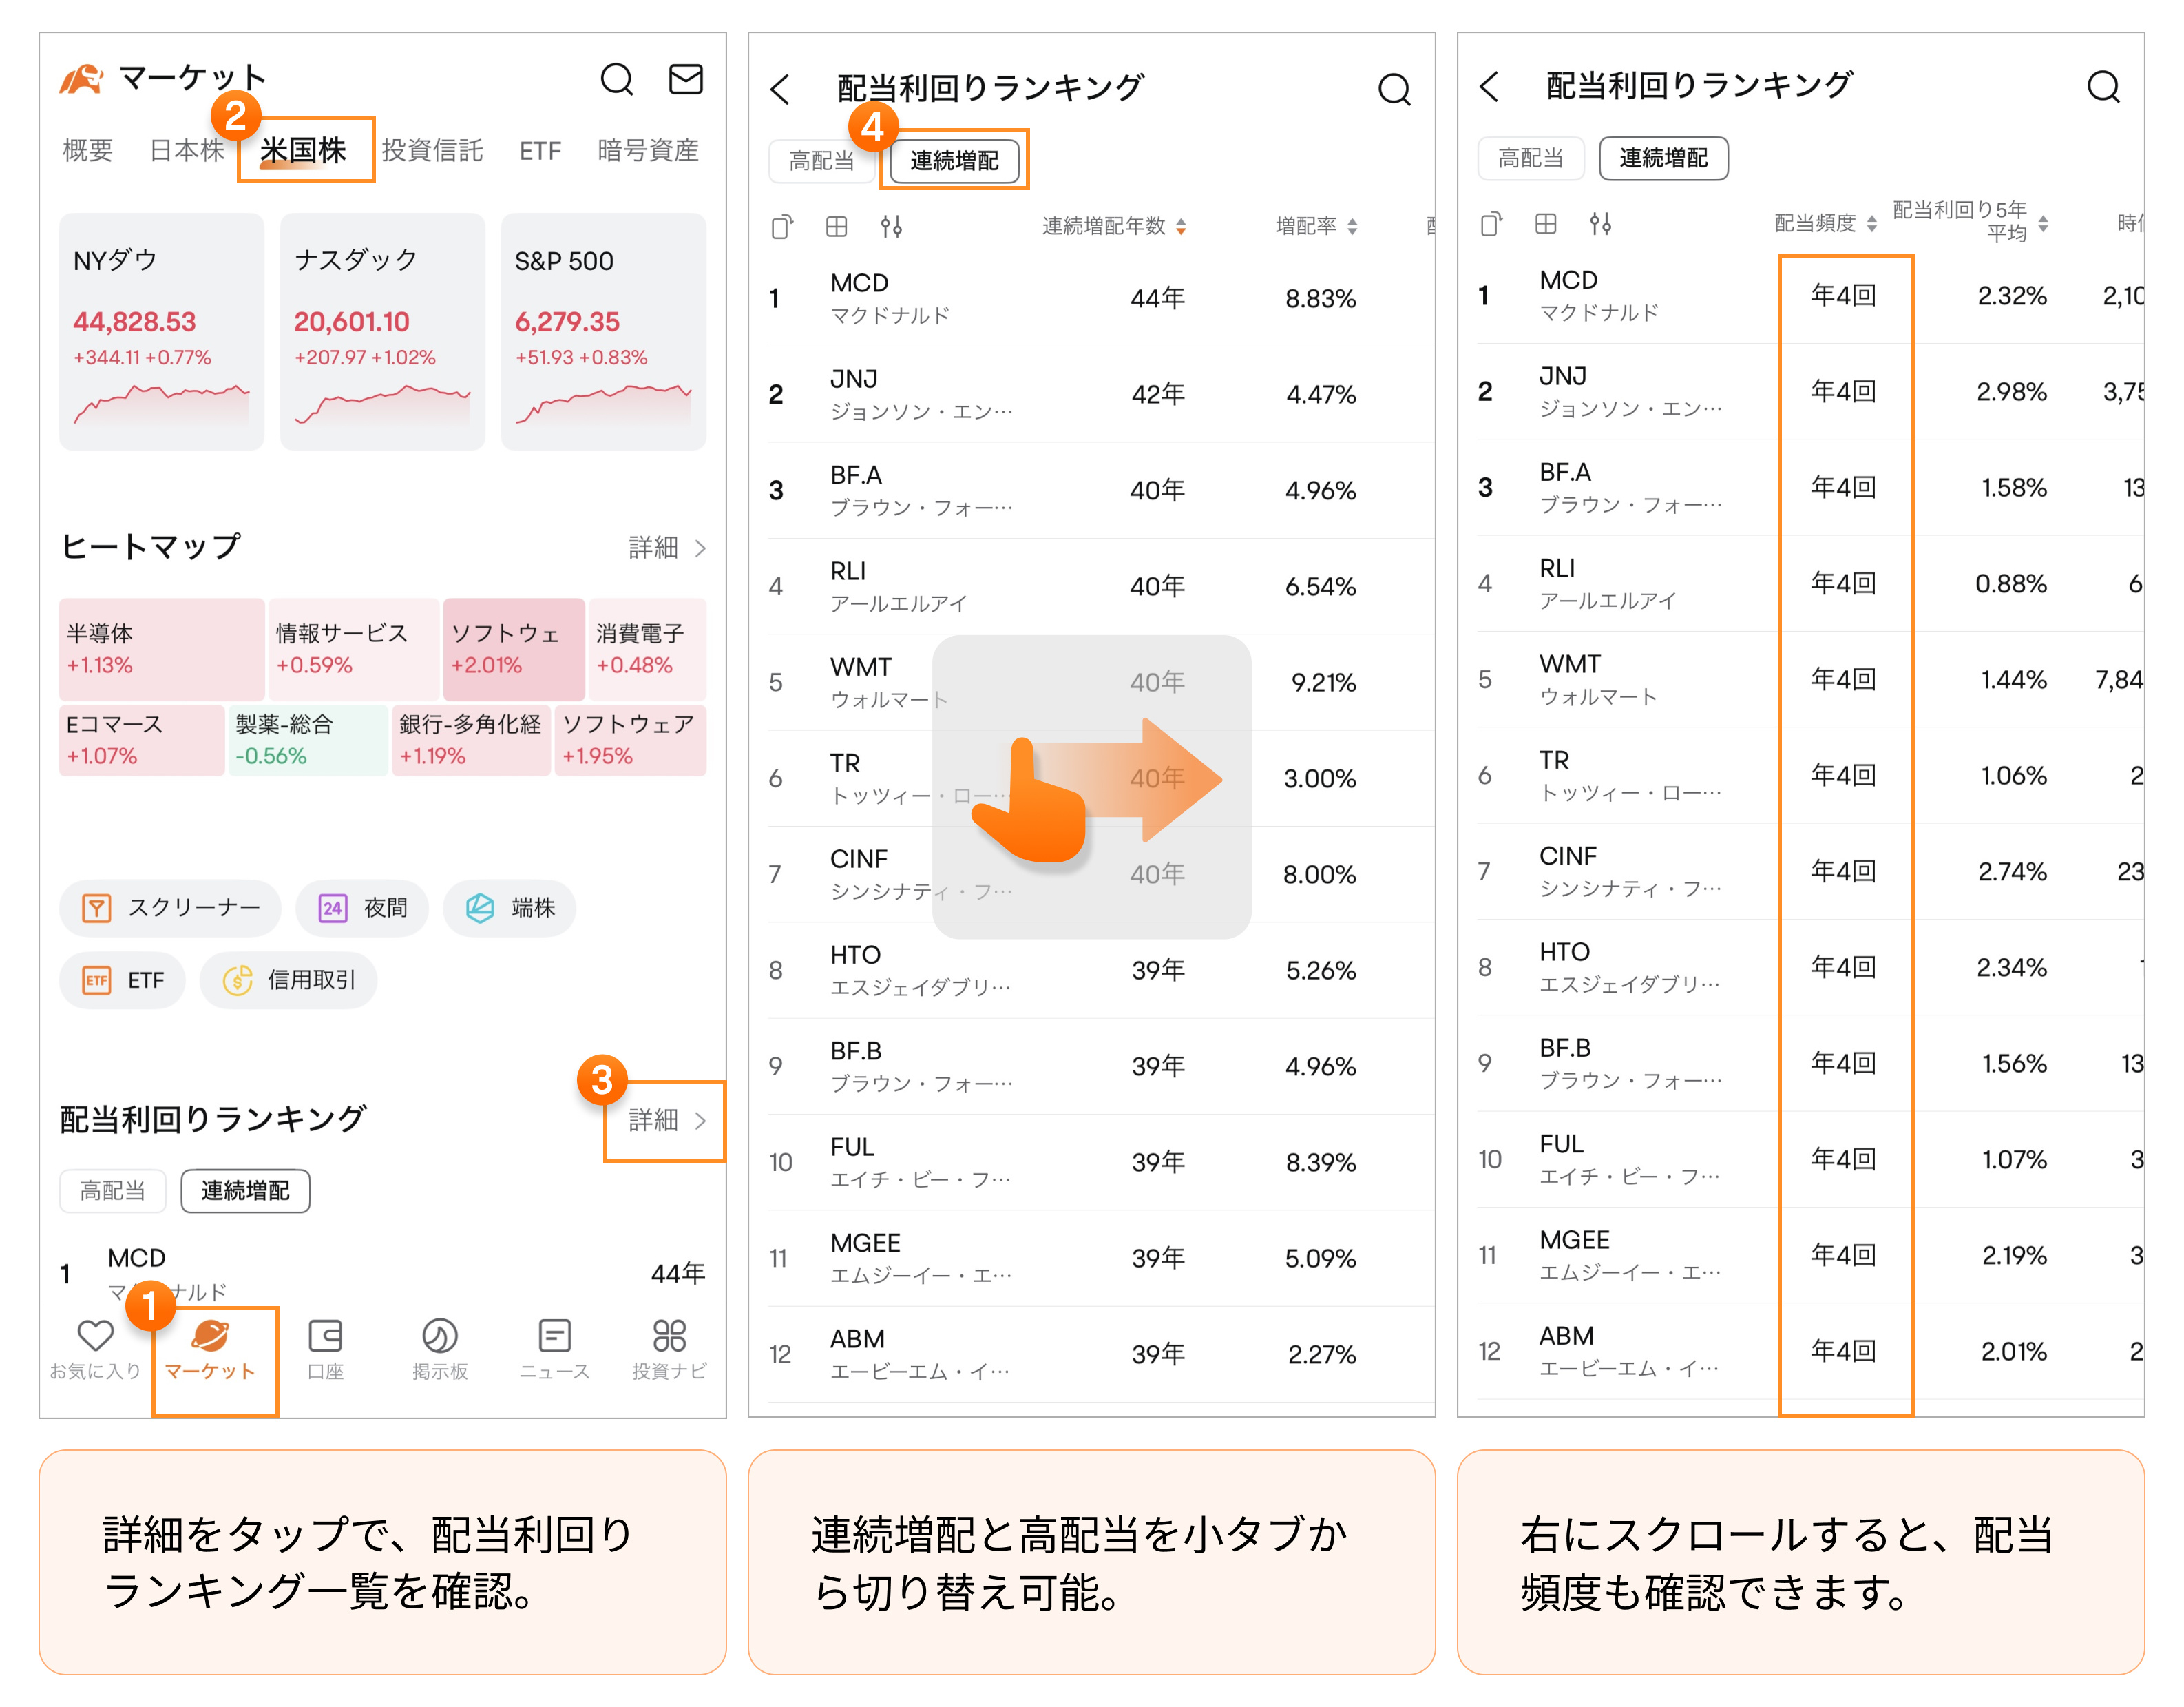Select 高配当 sub-tab in right screen
The width and height of the screenshot is (2184, 1707).
[1531, 158]
